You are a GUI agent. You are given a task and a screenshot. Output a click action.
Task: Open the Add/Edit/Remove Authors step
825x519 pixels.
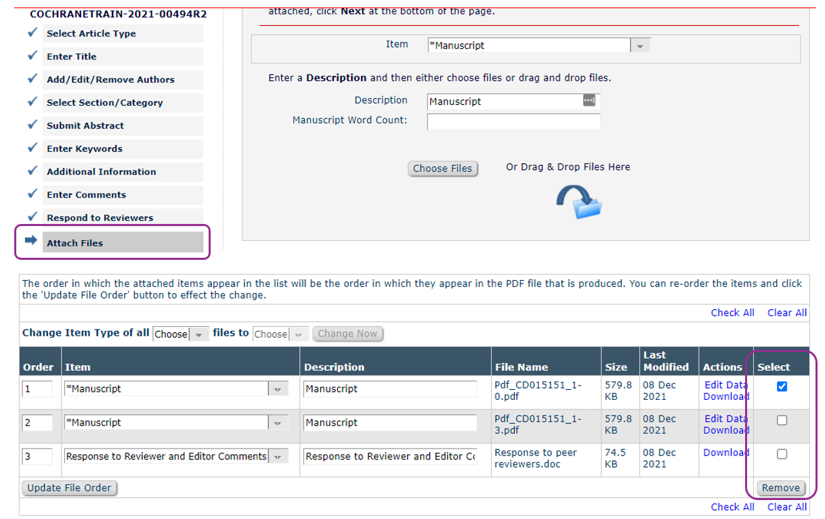pos(110,80)
